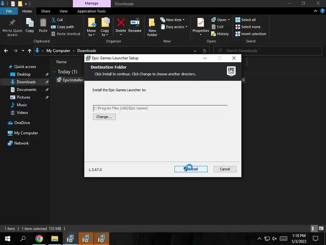Select the EpicInstaller file in list
Image resolution: width=326 pixels, height=245 pixels.
coord(70,80)
